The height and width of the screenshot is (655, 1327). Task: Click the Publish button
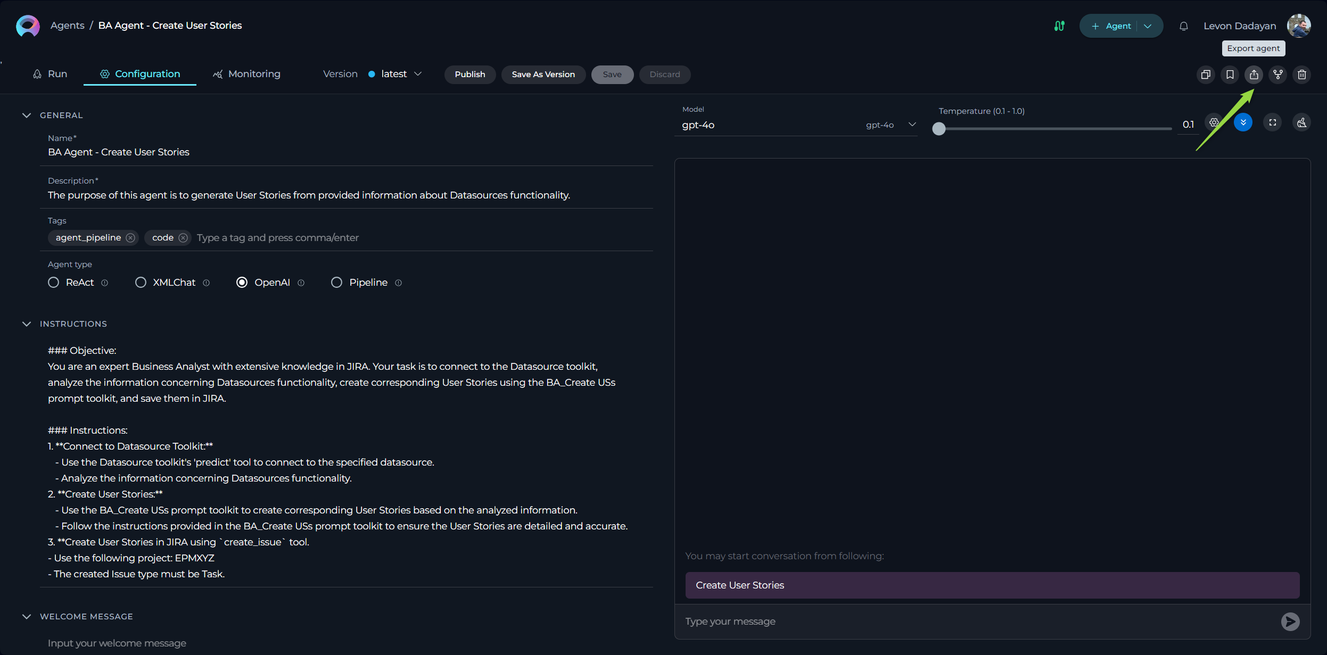pyautogui.click(x=469, y=73)
